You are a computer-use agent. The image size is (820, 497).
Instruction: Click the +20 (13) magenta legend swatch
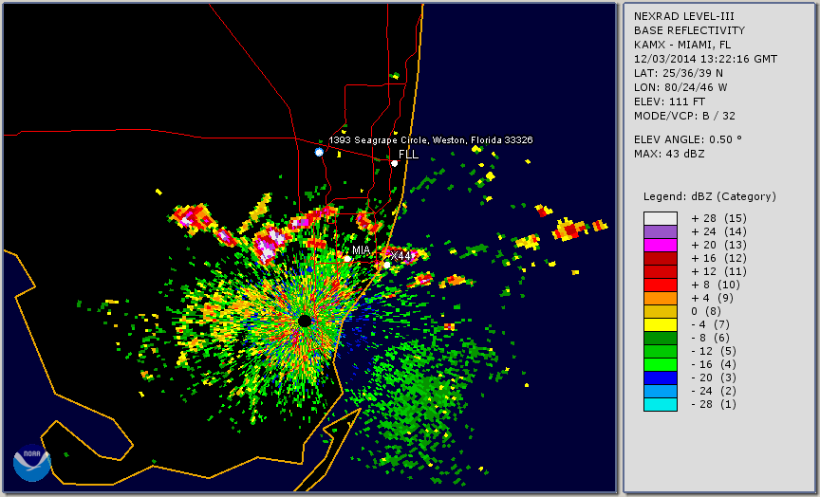(661, 245)
